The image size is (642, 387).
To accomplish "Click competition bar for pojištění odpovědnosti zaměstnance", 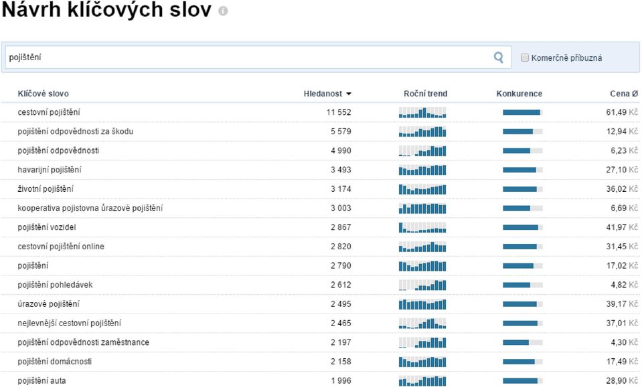I will tap(523, 343).
